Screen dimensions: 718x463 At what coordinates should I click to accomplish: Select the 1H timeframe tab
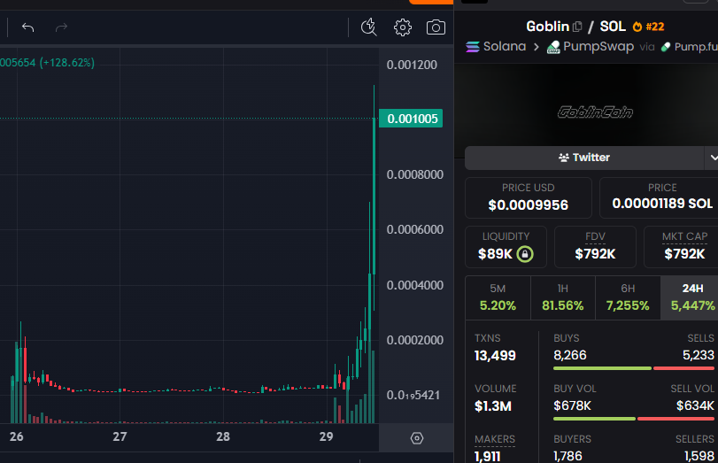(563, 297)
